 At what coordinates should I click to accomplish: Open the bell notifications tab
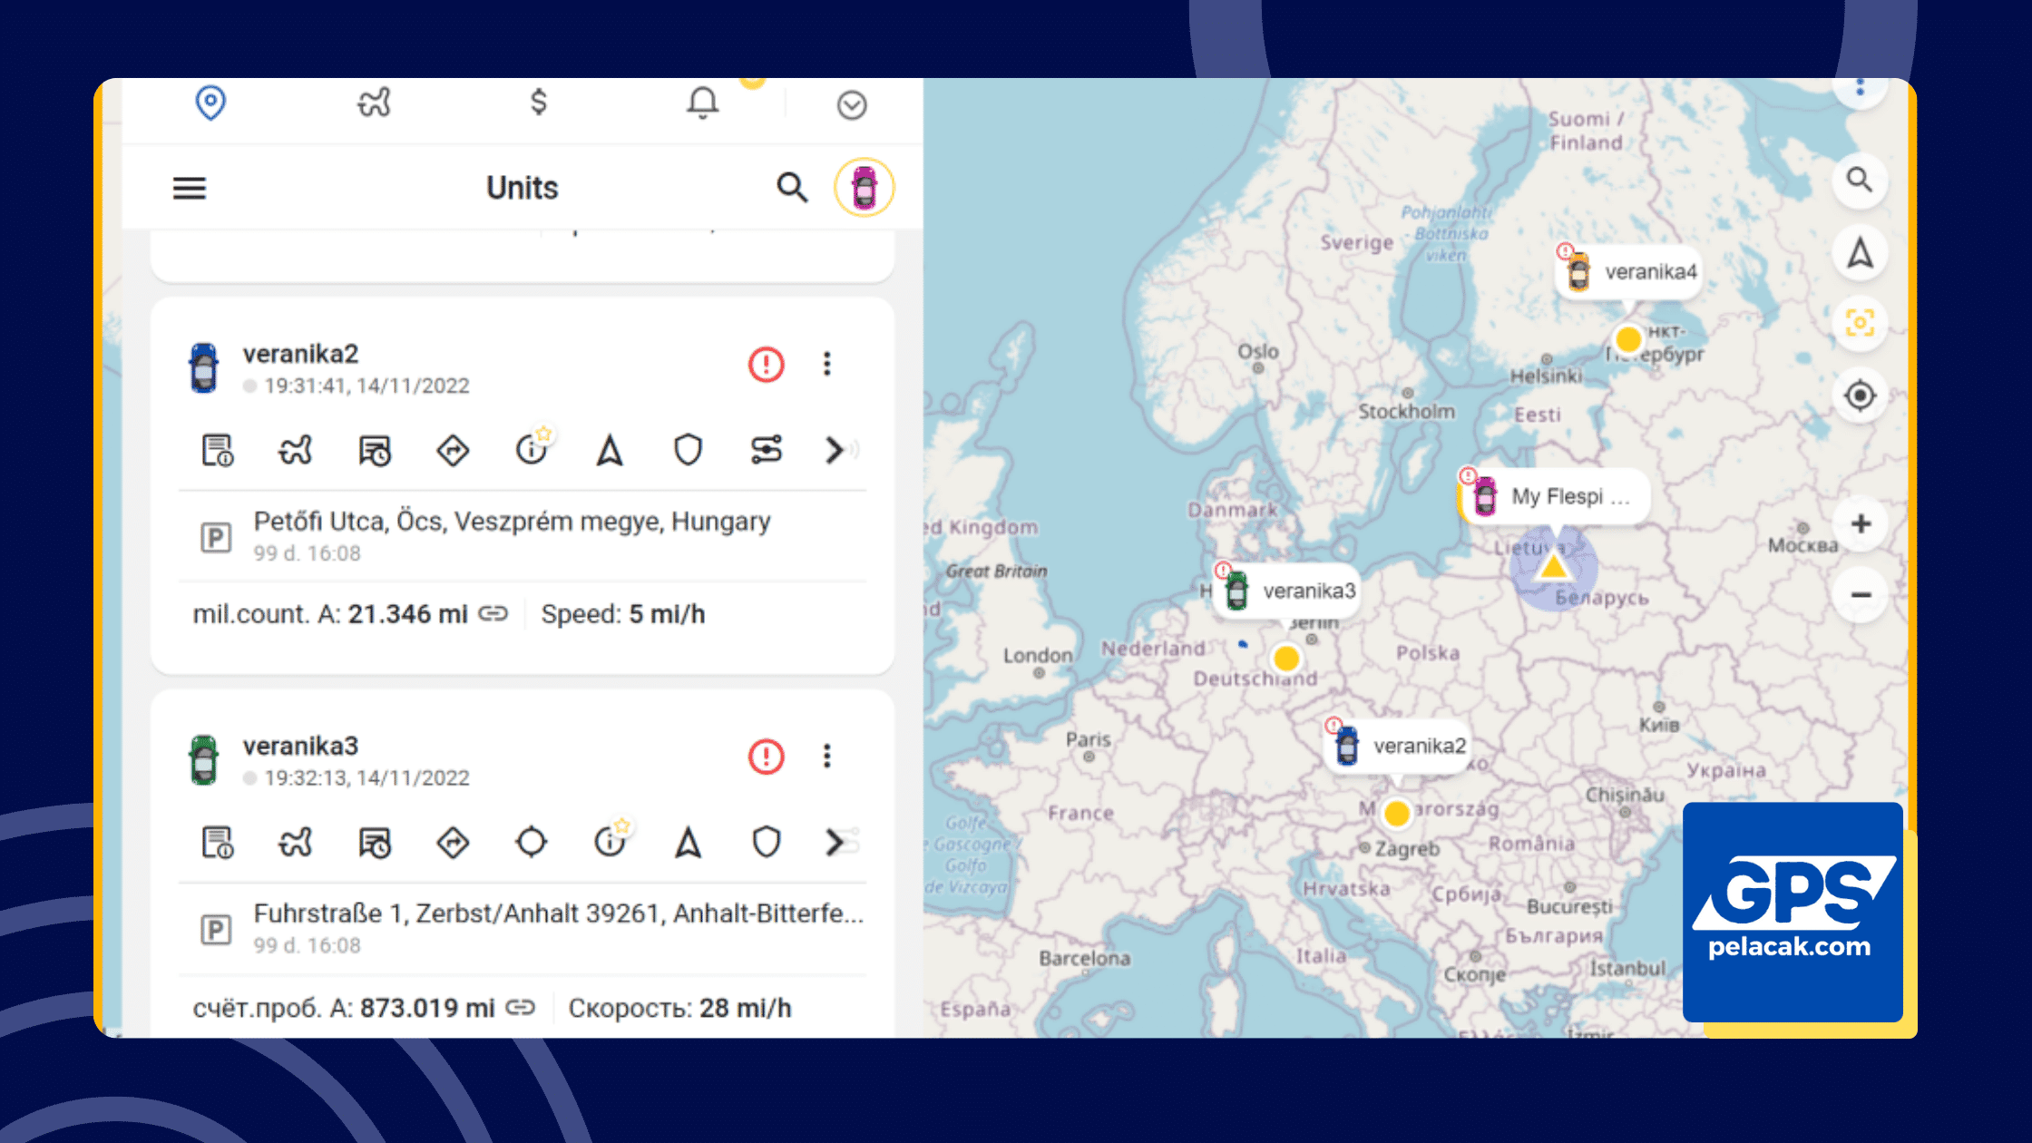click(x=702, y=103)
